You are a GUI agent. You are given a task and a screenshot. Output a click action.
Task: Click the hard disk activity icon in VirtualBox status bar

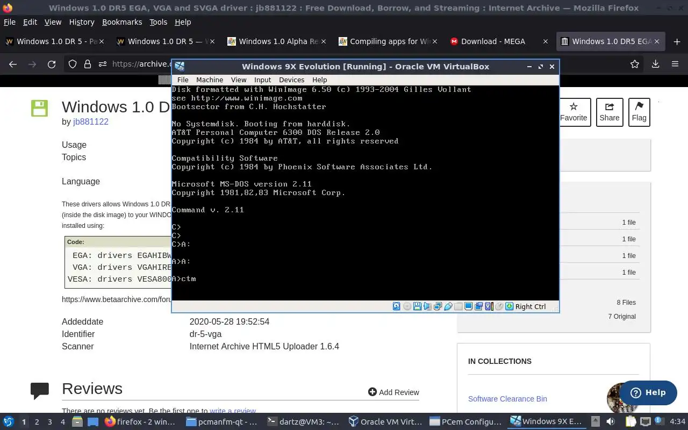397,306
